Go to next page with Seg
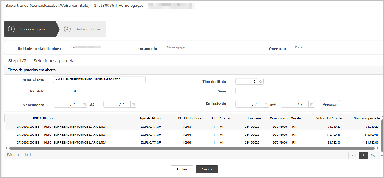The height and width of the screenshot is (178, 384). (373, 156)
